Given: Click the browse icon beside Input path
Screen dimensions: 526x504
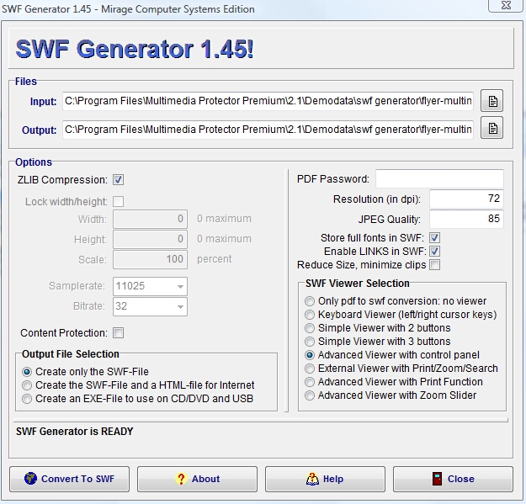Looking at the screenshot, I should (492, 102).
